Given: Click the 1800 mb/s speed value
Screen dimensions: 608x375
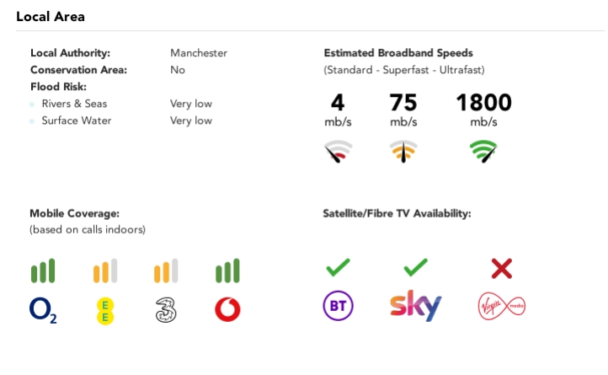Looking at the screenshot, I should click(483, 104).
